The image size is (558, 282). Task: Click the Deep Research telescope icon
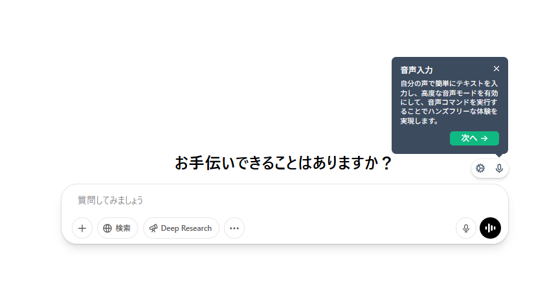153,228
